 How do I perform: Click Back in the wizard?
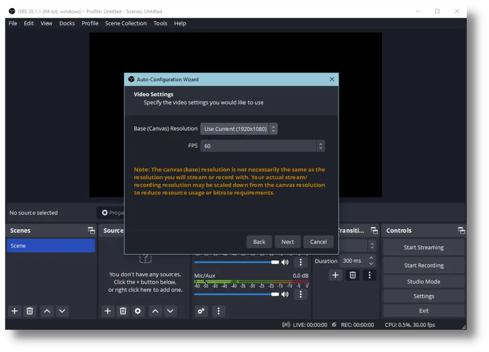pos(259,242)
